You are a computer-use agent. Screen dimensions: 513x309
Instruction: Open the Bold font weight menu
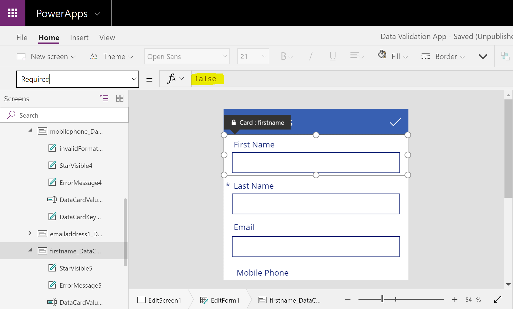(287, 56)
